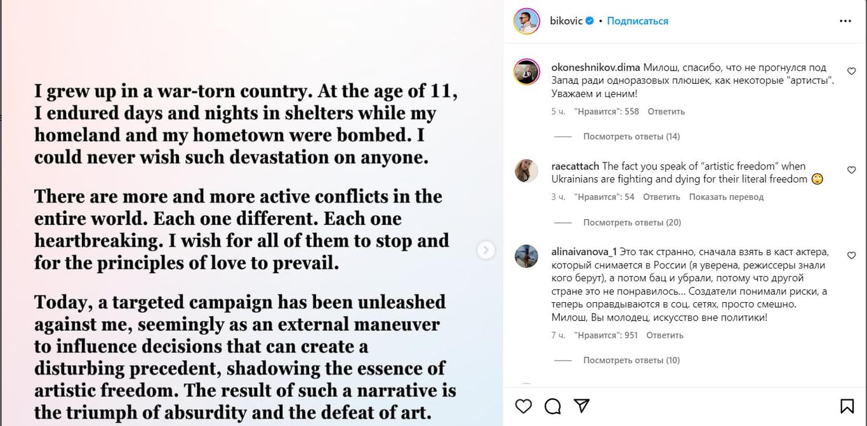Like alinaivanova_1's comment
867x426 pixels.
[851, 255]
